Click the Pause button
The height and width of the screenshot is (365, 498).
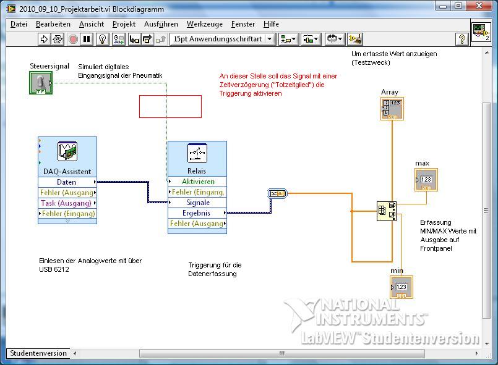(87, 40)
